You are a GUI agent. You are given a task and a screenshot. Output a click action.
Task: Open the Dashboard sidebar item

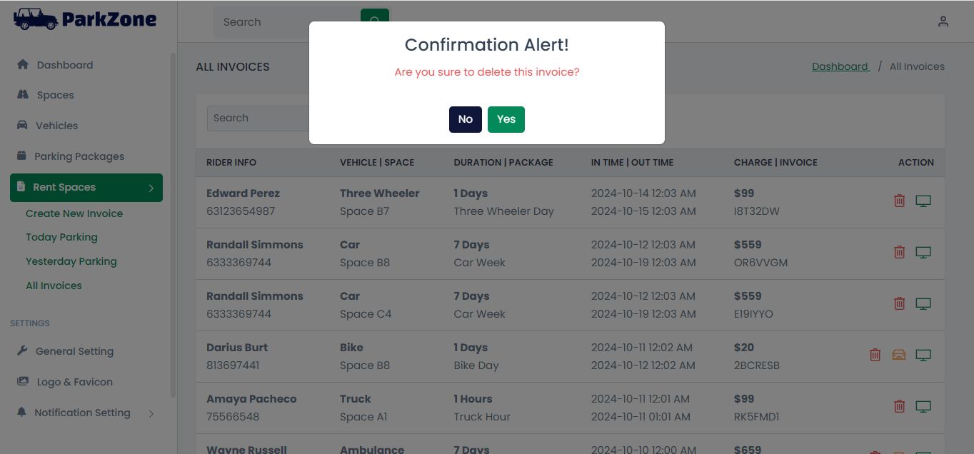pos(64,65)
